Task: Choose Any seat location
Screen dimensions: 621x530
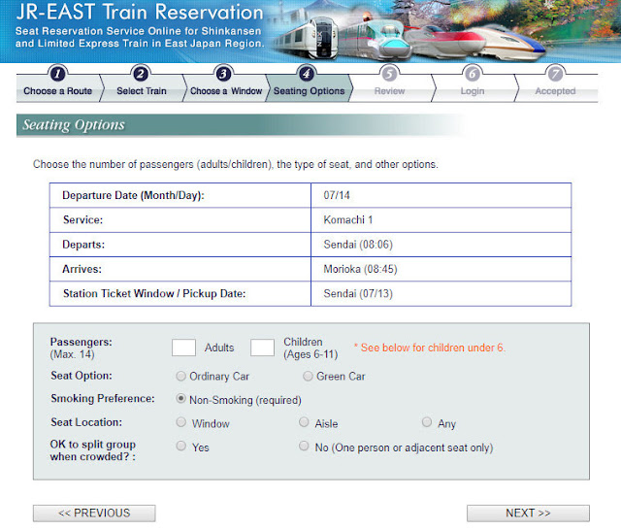Action: point(427,422)
